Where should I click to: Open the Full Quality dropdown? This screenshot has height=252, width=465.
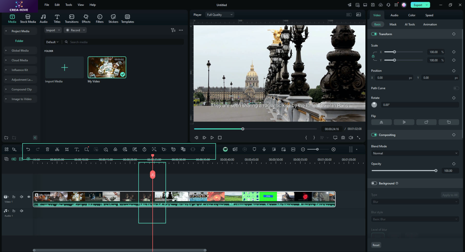220,15
